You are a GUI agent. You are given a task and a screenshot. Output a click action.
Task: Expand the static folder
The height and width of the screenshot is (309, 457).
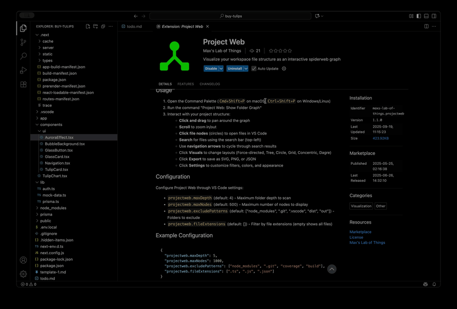tap(39, 54)
